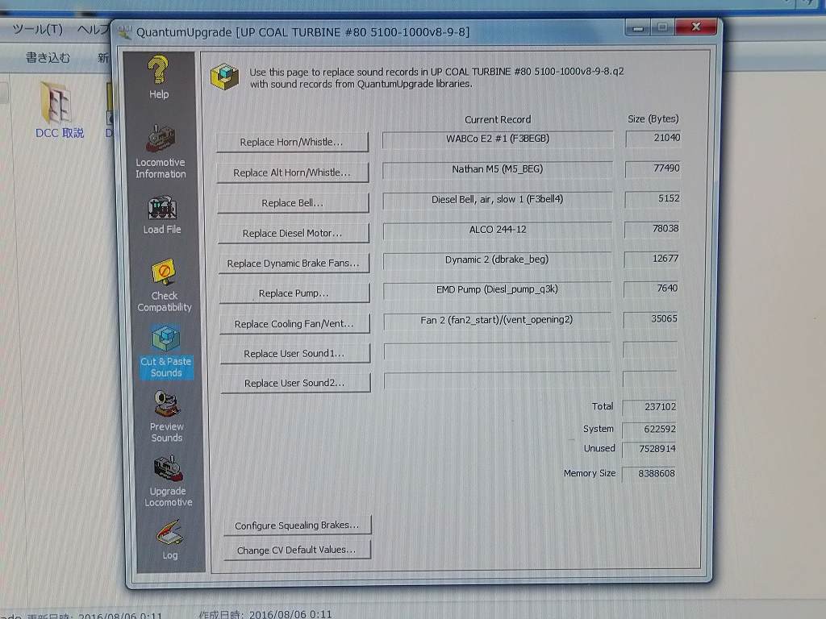Image resolution: width=826 pixels, height=619 pixels.
Task: Select the Load File icon
Action: (x=161, y=215)
